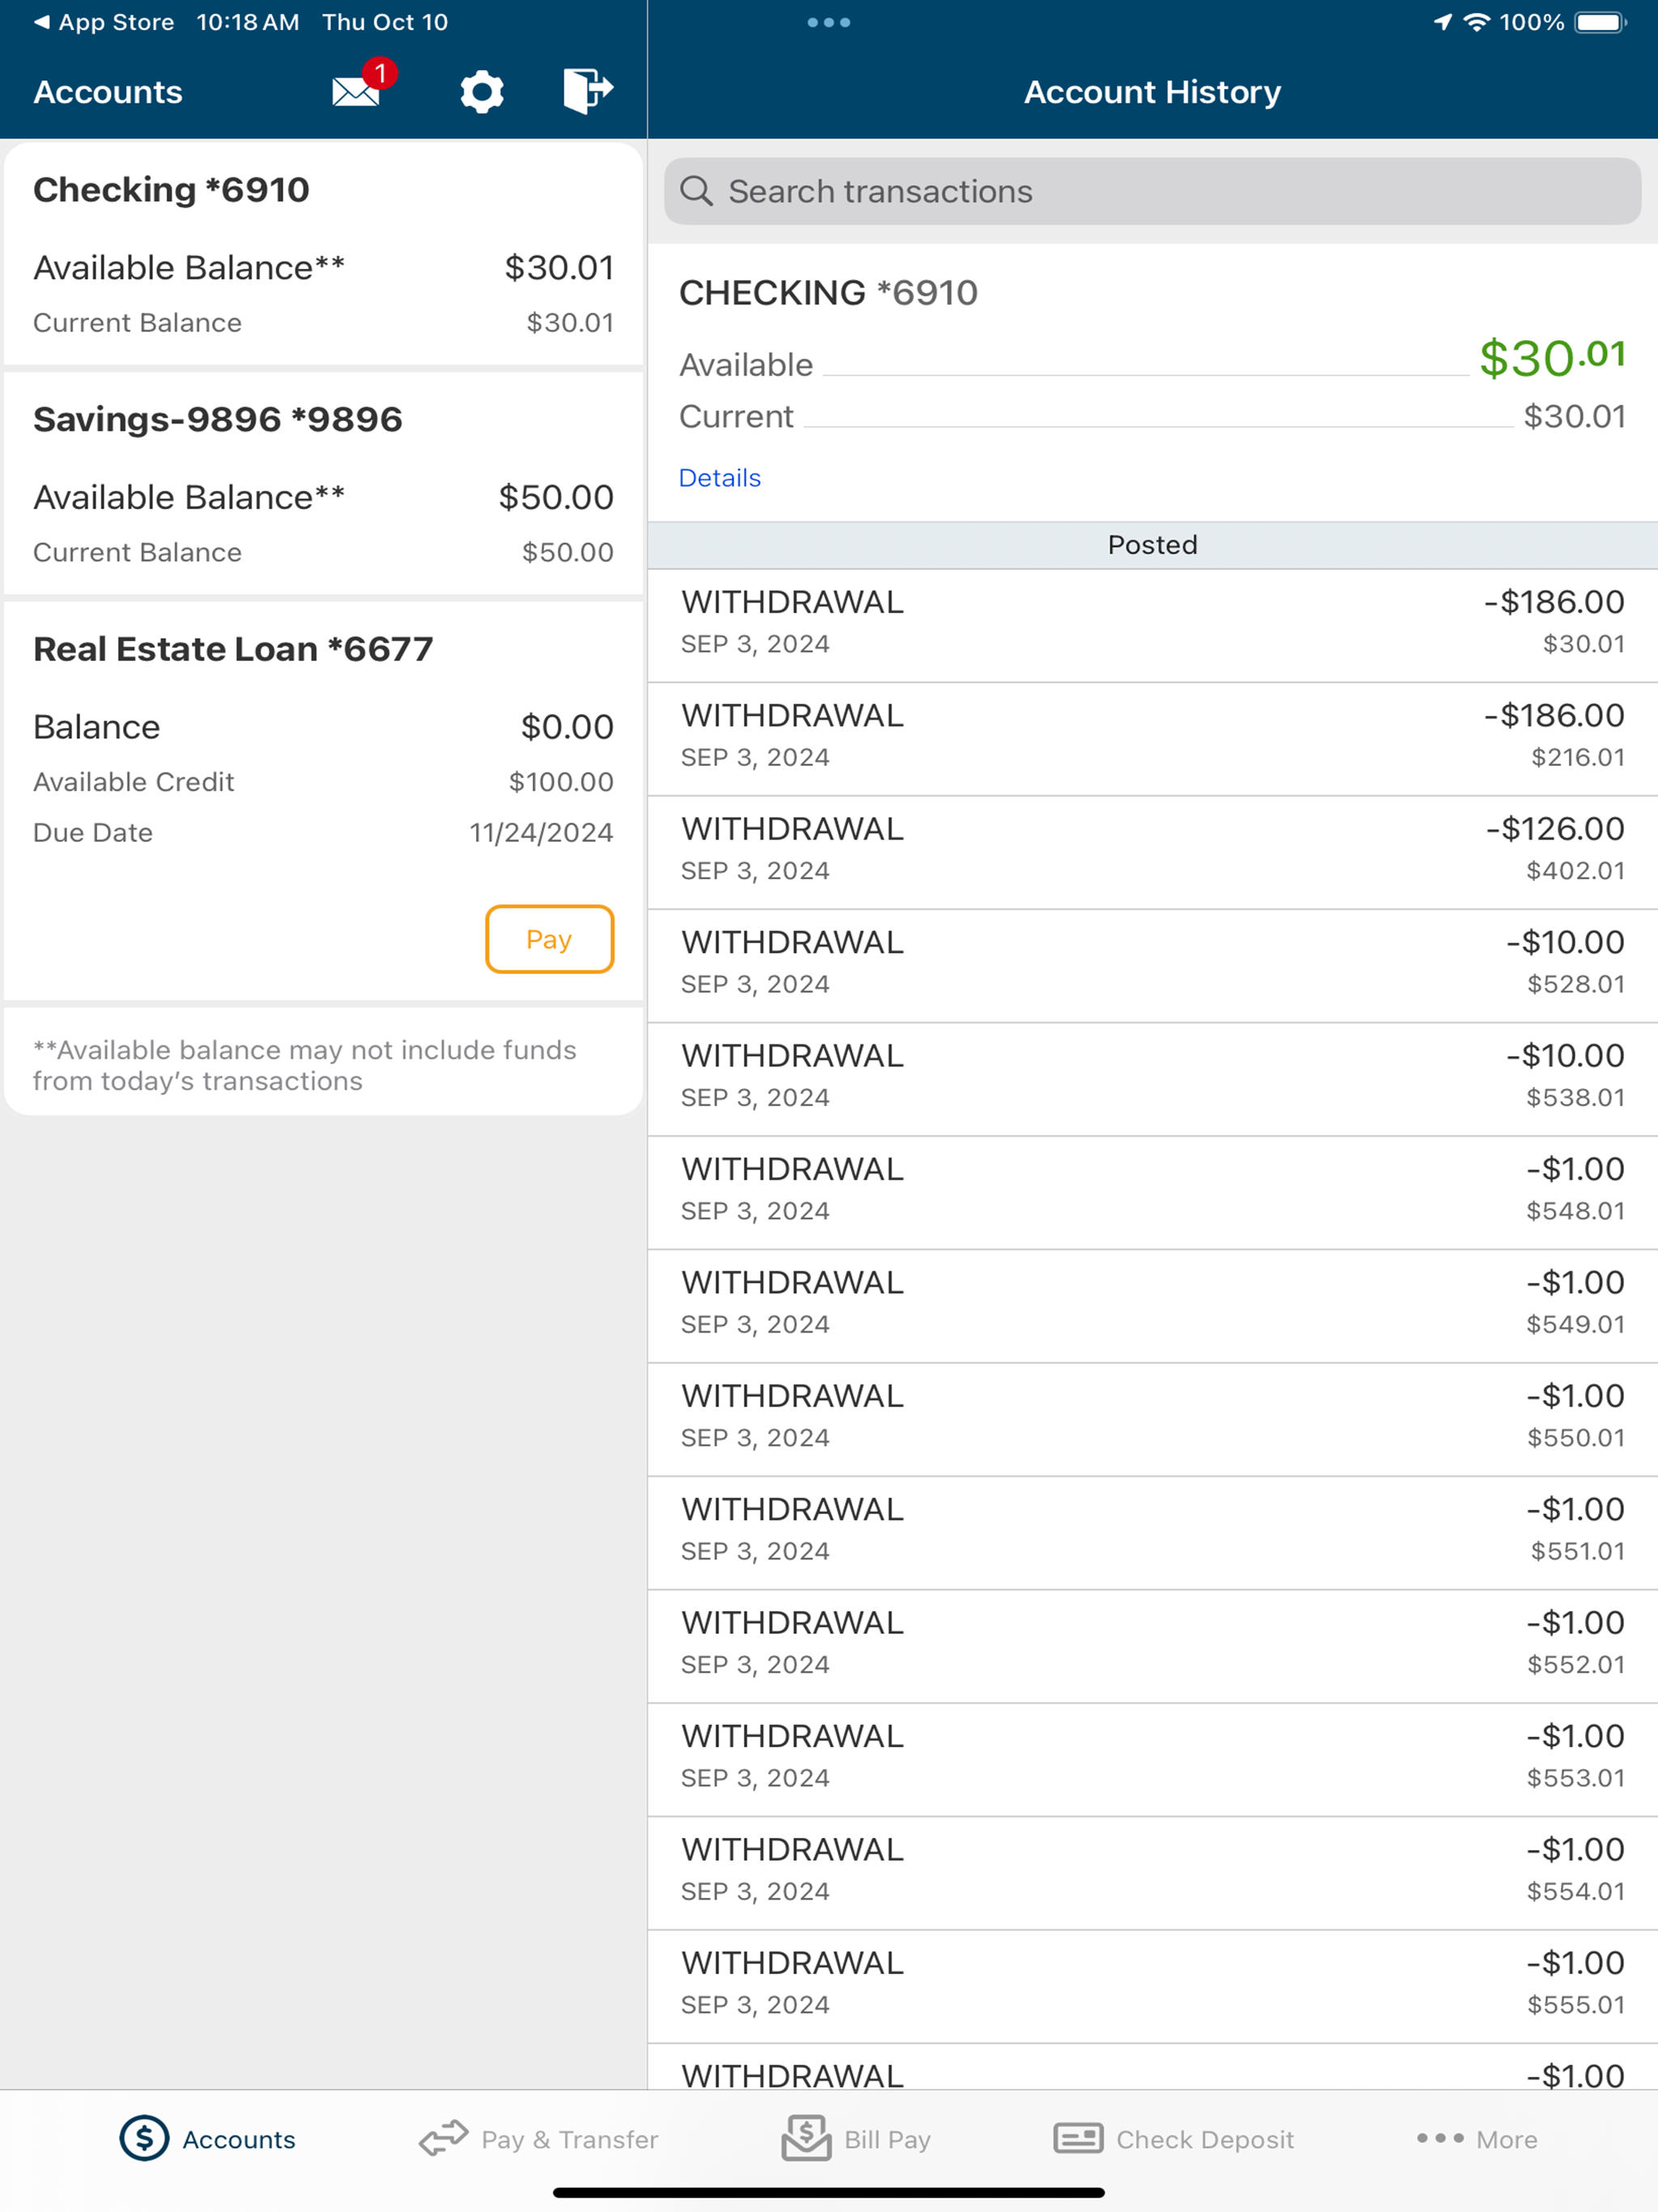This screenshot has width=1658, height=2212.
Task: Open the messages envelope icon
Action: (x=357, y=91)
